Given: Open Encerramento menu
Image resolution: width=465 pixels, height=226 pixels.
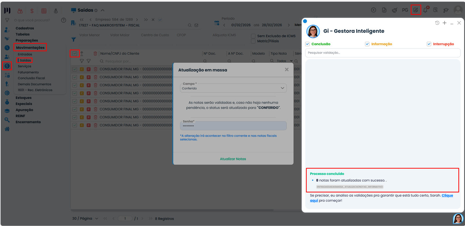Looking at the screenshot, I should click(28, 122).
